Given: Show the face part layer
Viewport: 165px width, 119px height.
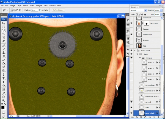Looking at the screenshot, I should coord(131,29).
